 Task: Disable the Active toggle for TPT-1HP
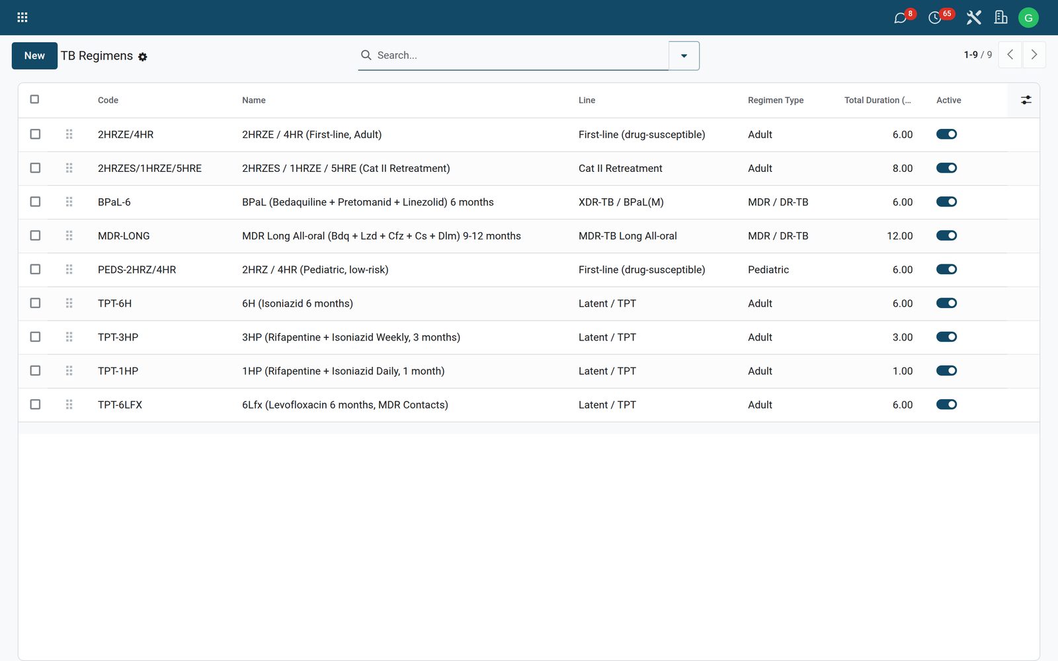click(x=946, y=371)
